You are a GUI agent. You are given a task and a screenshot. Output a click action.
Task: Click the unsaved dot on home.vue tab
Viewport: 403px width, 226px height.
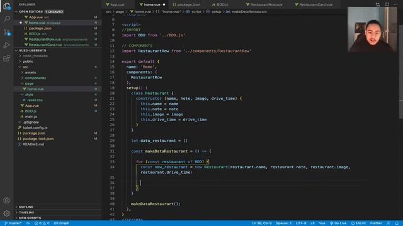(x=164, y=4)
